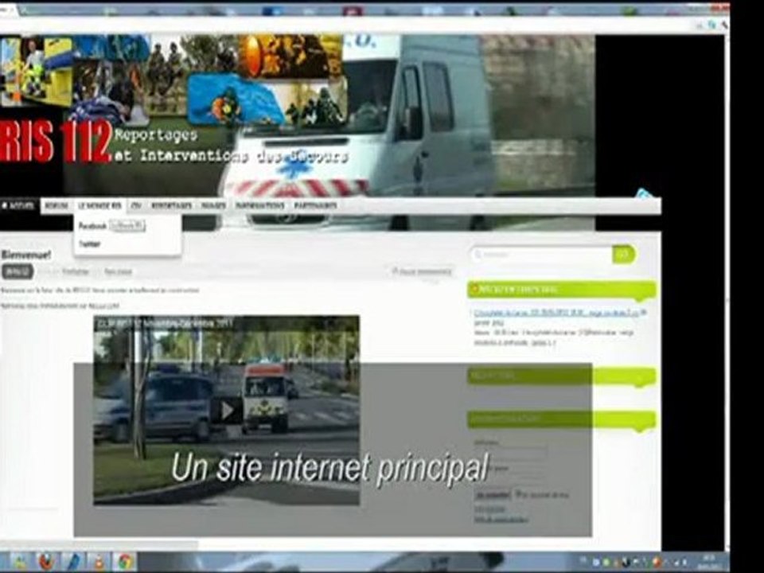Play the embedded ambulance video
Viewport: 764px width, 573px height.
pos(227,411)
